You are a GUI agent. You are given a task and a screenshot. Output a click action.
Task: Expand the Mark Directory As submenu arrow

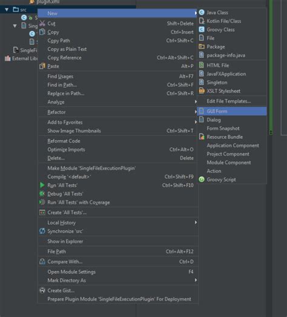tap(196, 280)
